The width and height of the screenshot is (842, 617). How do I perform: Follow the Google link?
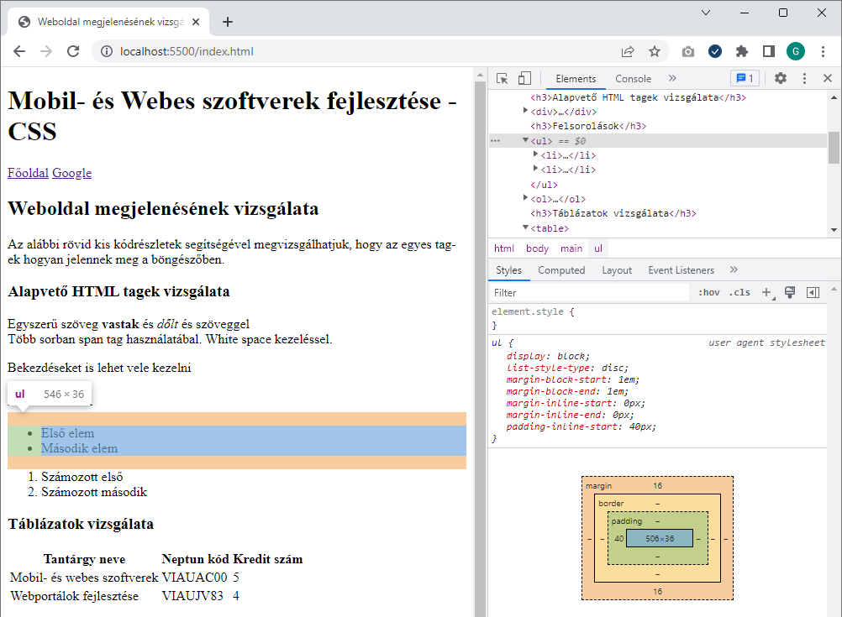pyautogui.click(x=72, y=173)
